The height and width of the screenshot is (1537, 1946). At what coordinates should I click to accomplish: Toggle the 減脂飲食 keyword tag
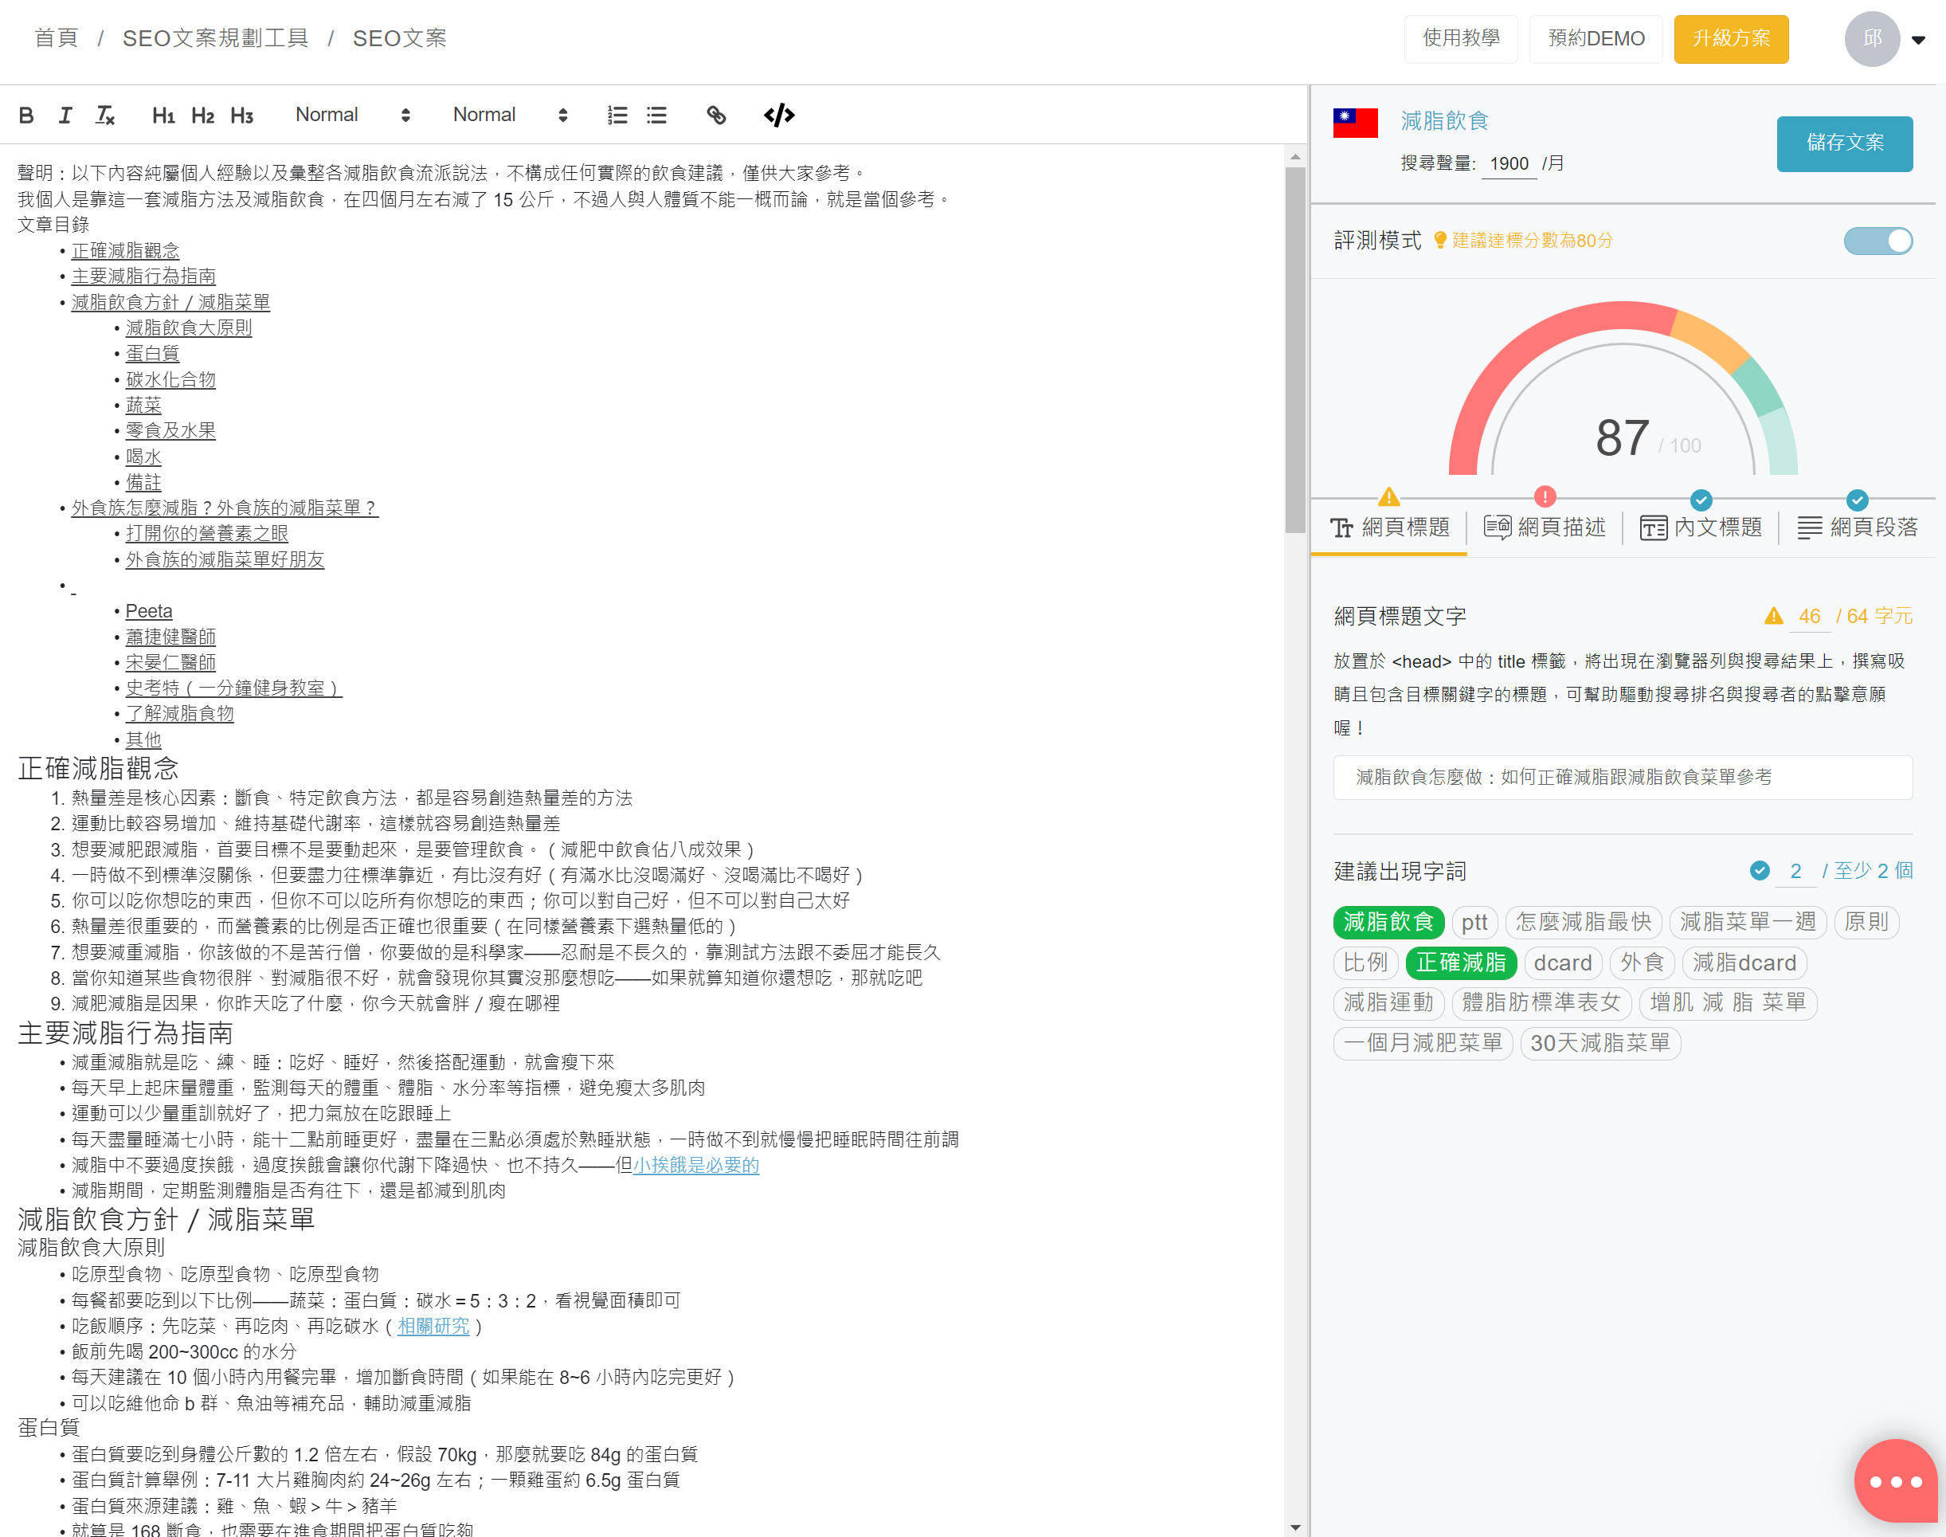(x=1388, y=923)
